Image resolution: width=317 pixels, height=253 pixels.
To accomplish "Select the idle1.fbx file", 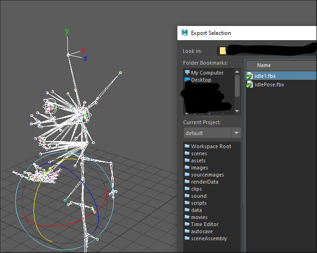I will click(x=281, y=76).
